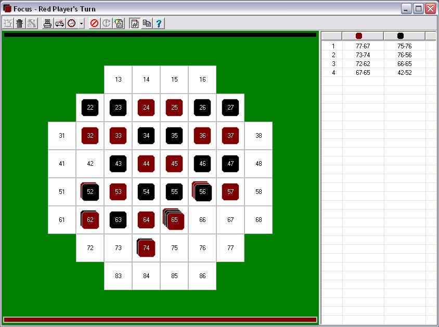Image resolution: width=439 pixels, height=327 pixels.
Task: Click move number 1 in the list
Action: pos(333,46)
